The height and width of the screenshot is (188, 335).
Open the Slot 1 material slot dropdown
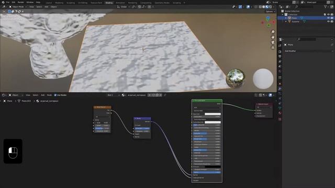point(113,95)
